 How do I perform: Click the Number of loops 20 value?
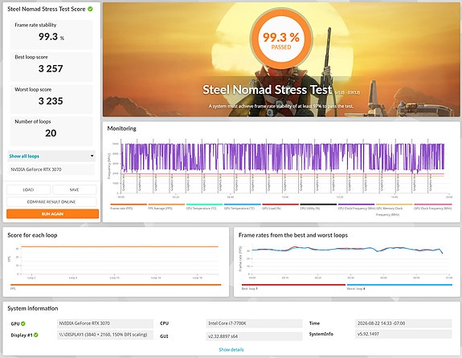tap(51, 133)
